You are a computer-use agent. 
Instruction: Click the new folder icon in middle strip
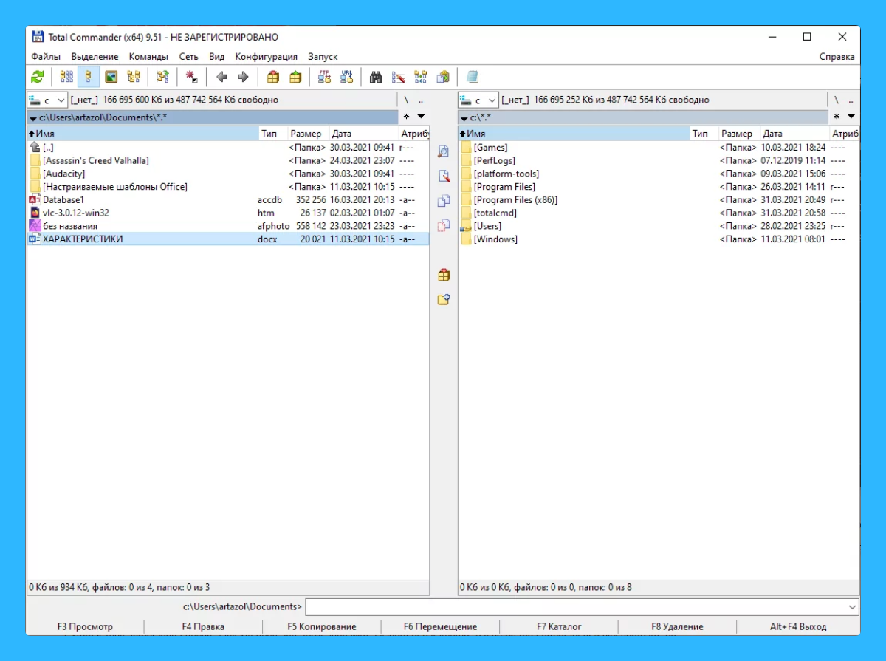(x=444, y=300)
